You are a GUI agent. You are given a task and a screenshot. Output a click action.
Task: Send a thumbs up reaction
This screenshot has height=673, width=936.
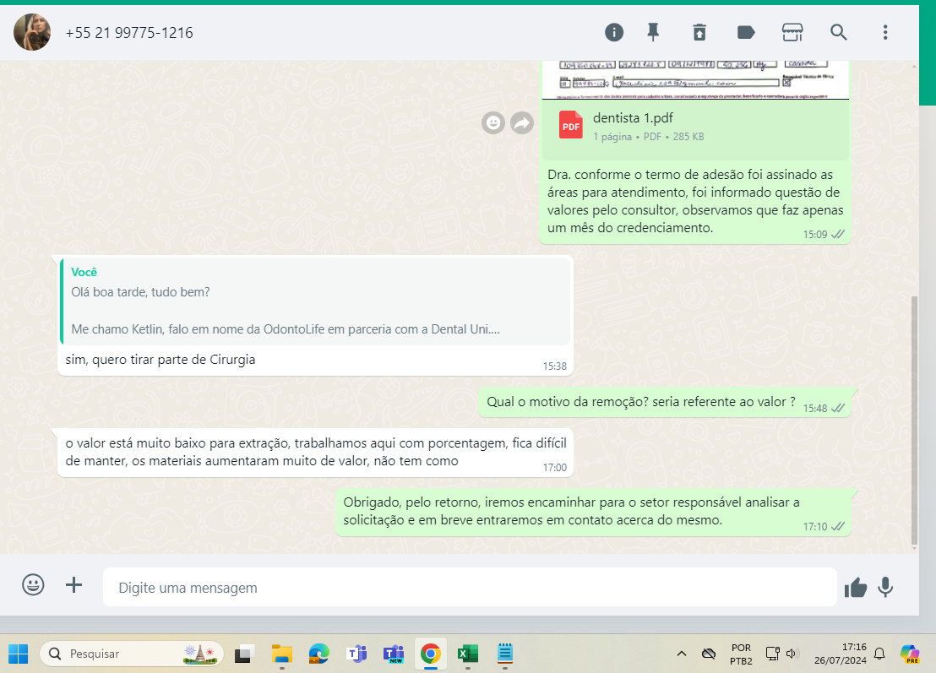tap(856, 588)
